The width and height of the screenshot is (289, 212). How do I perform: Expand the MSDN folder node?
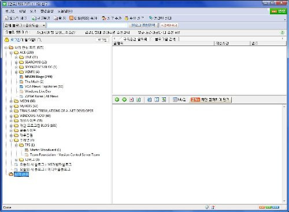(x=11, y=101)
